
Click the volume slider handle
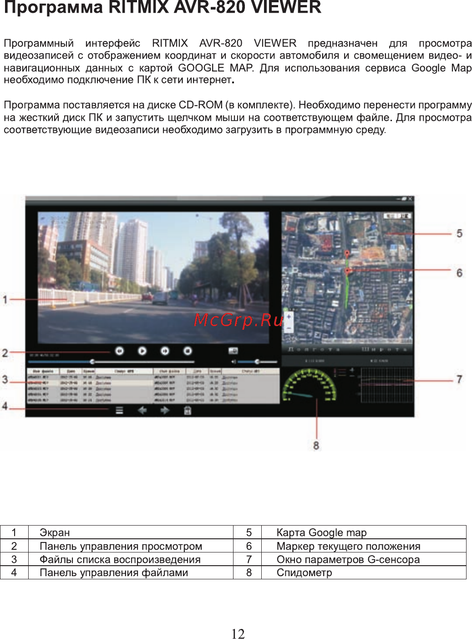coord(257,362)
